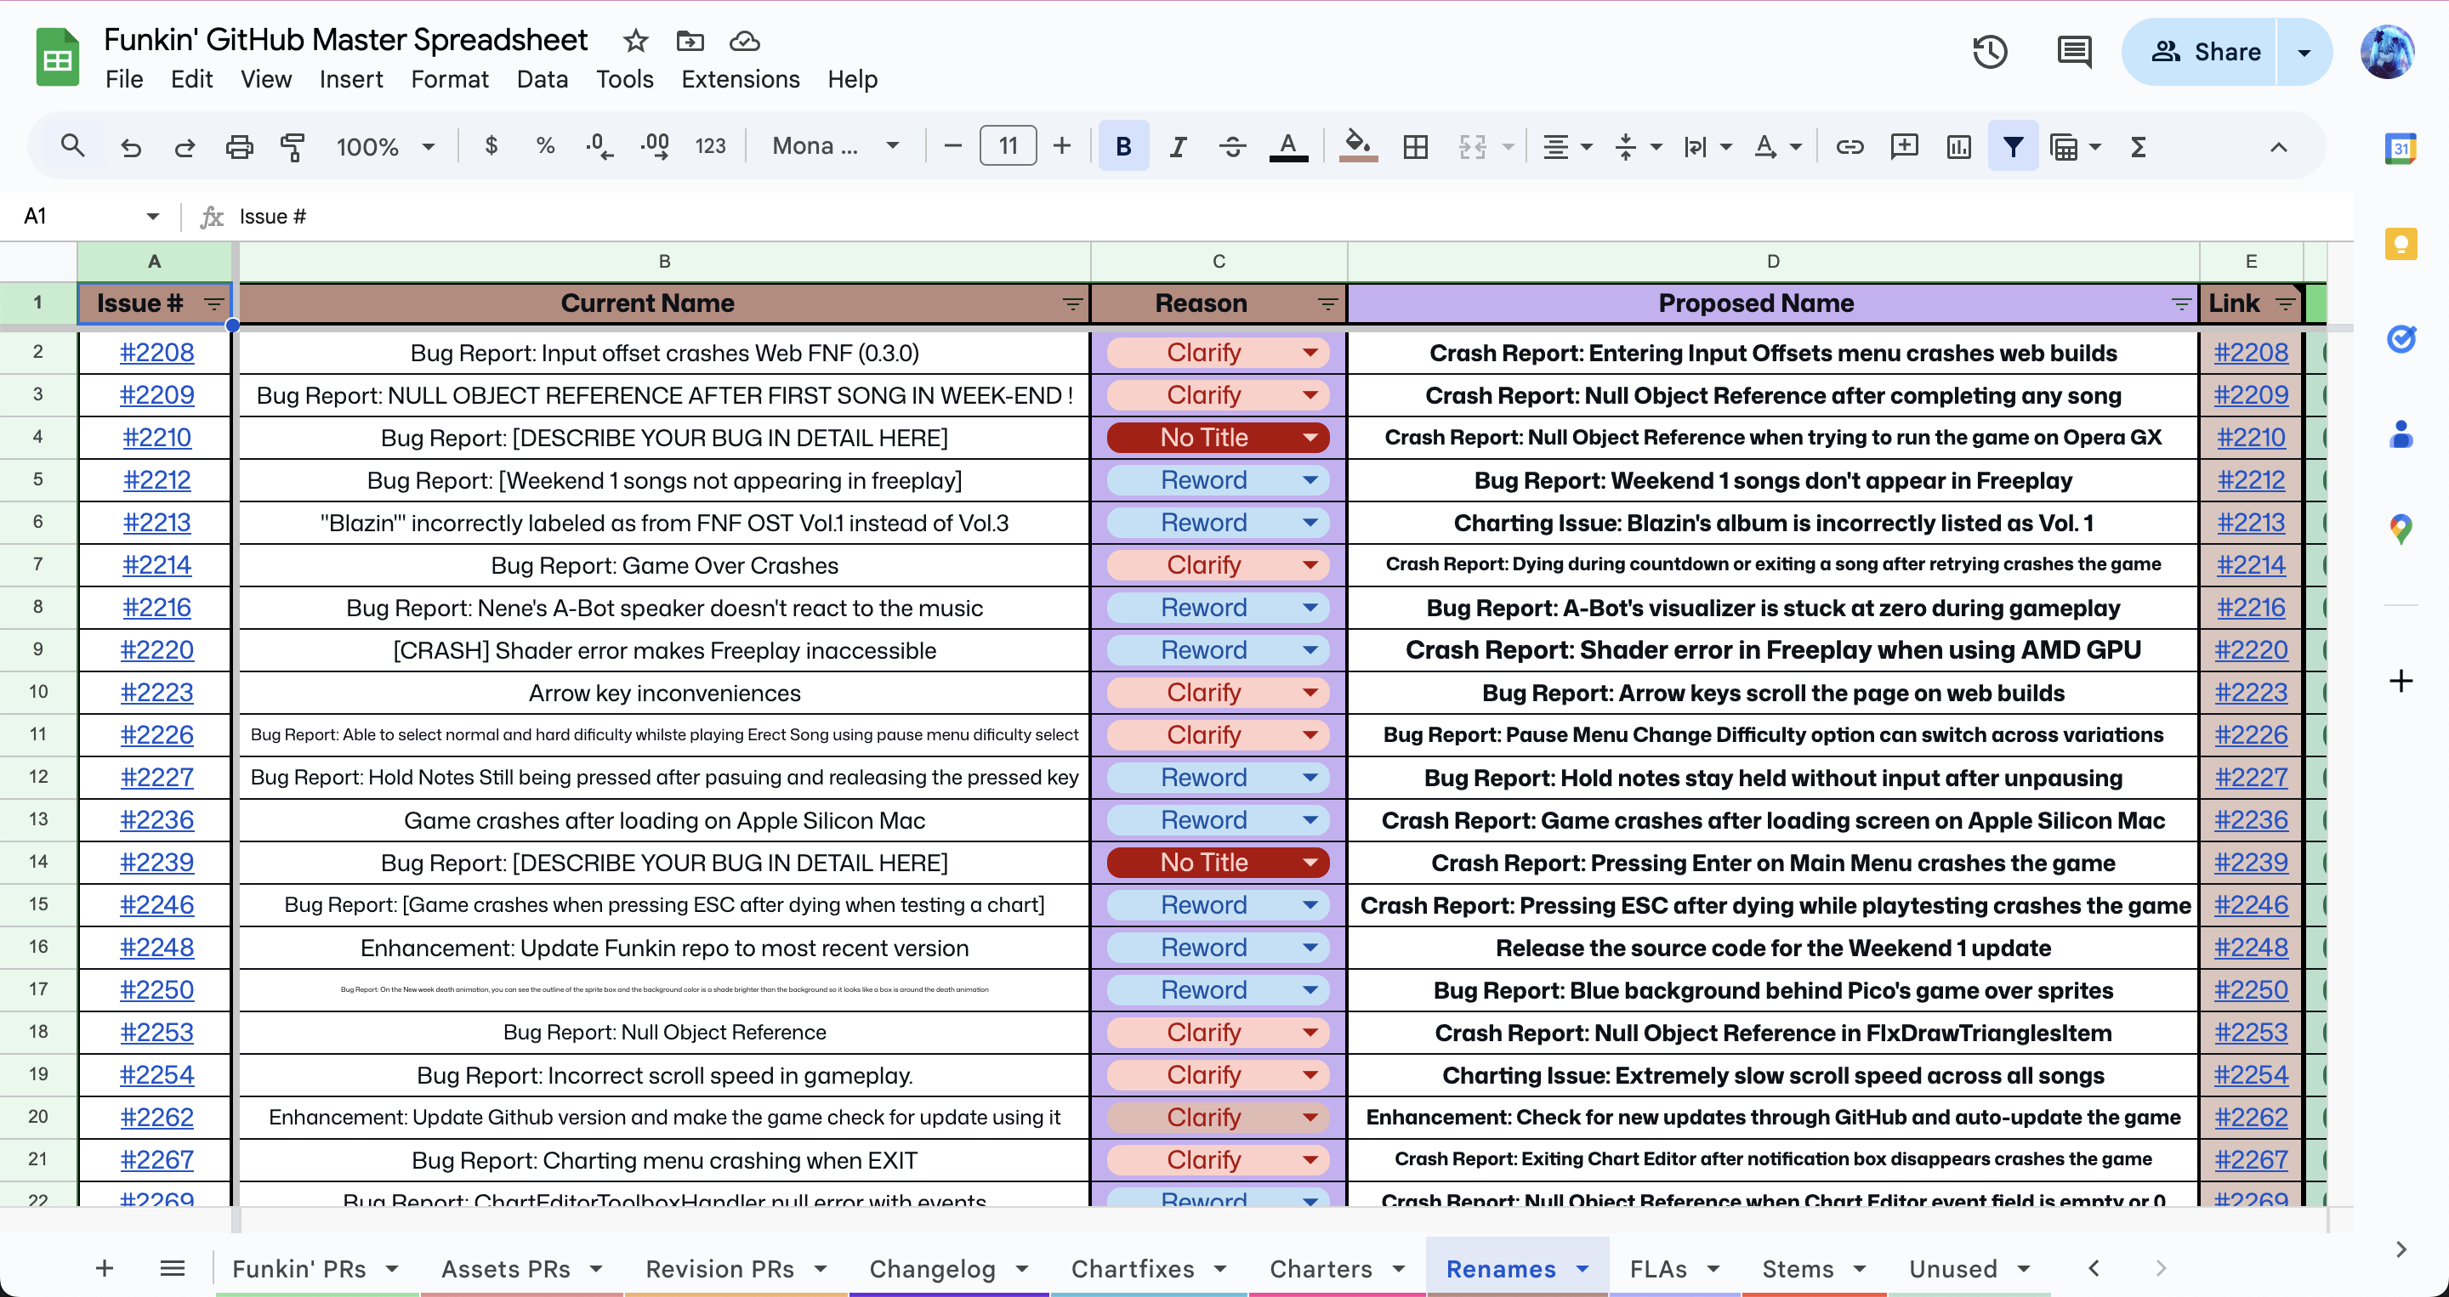Open Google Keep side panel icon

(x=2401, y=243)
